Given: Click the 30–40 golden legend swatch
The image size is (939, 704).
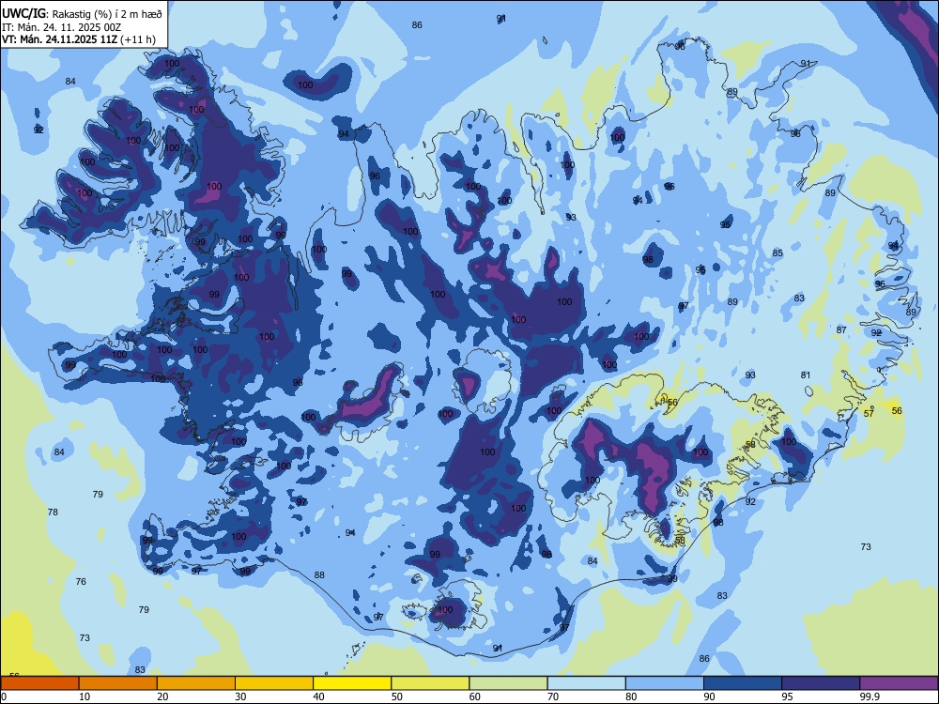Looking at the screenshot, I should [x=274, y=683].
